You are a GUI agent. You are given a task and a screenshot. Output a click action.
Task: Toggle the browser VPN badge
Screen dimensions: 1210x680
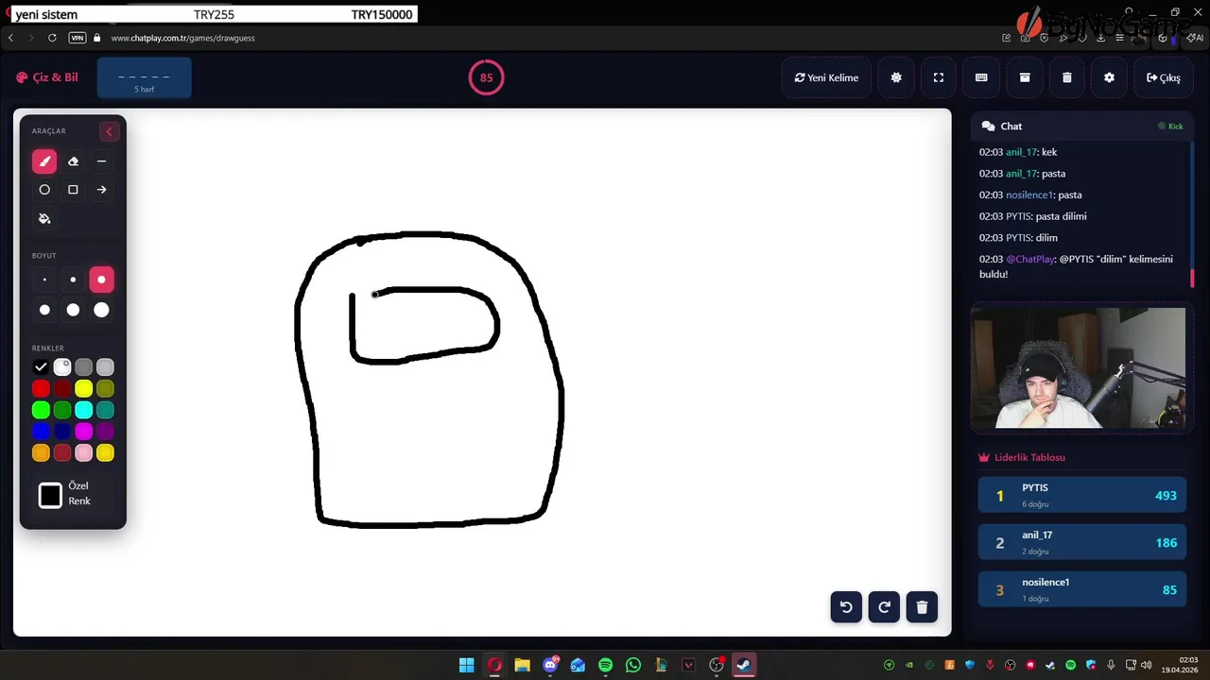pos(78,38)
